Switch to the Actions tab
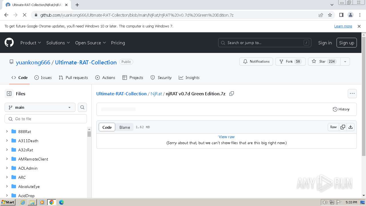 coord(105,78)
